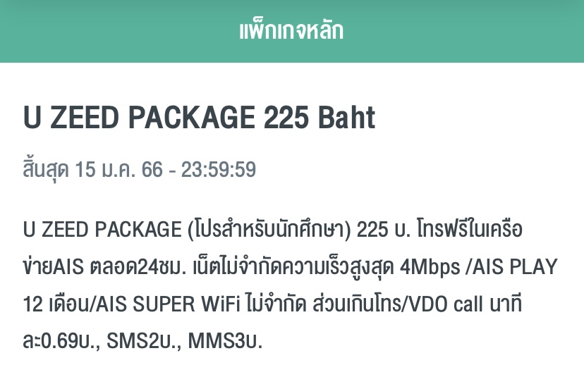Tap โปรสำหรับนักศึกษา in the description
584x365 pixels.
click(269, 229)
